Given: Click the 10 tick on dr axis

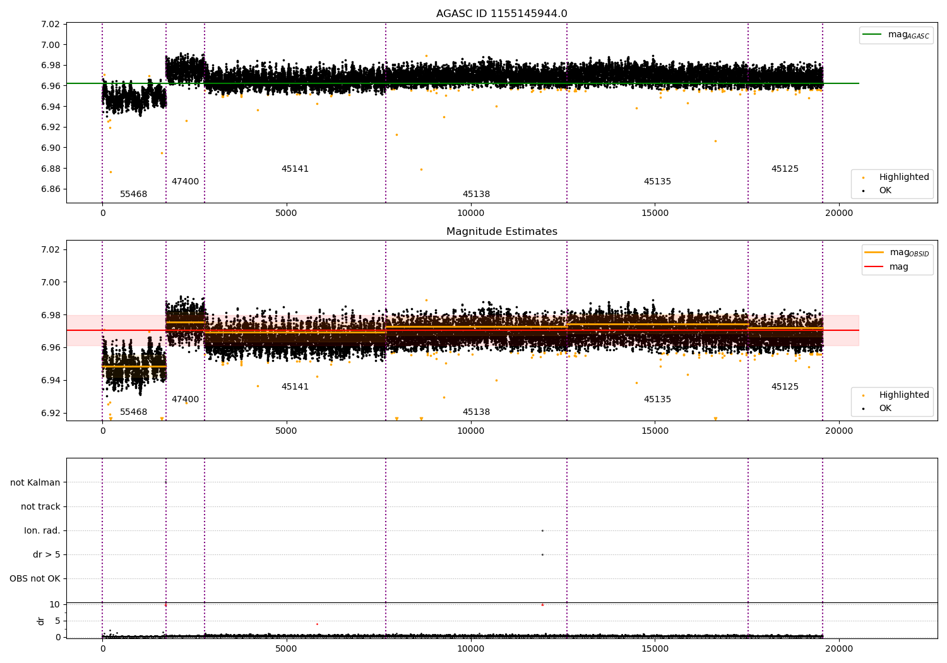Looking at the screenshot, I should click(55, 605).
